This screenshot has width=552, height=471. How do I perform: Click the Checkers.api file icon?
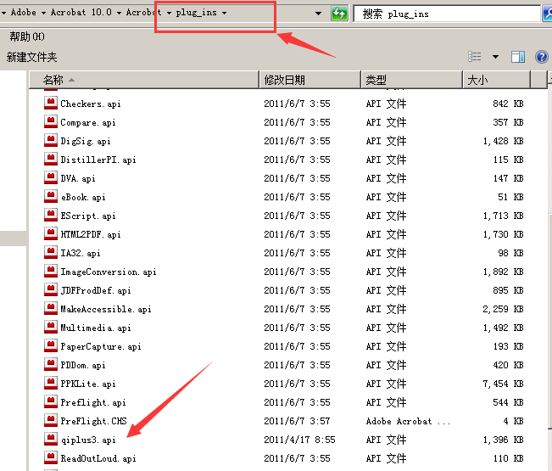tap(51, 104)
